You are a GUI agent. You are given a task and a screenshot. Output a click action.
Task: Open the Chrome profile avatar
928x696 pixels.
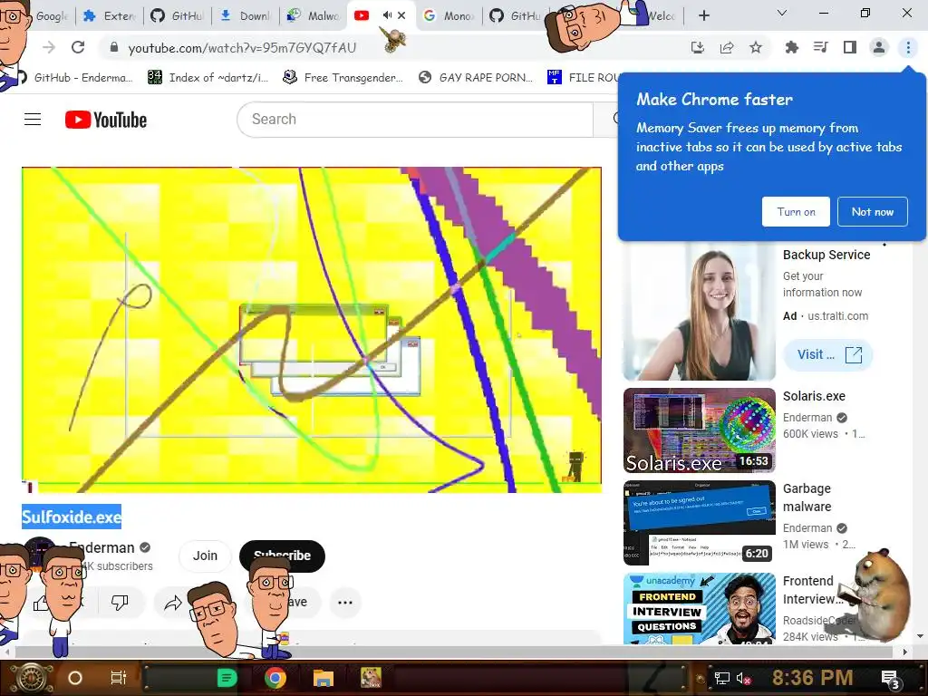(879, 47)
